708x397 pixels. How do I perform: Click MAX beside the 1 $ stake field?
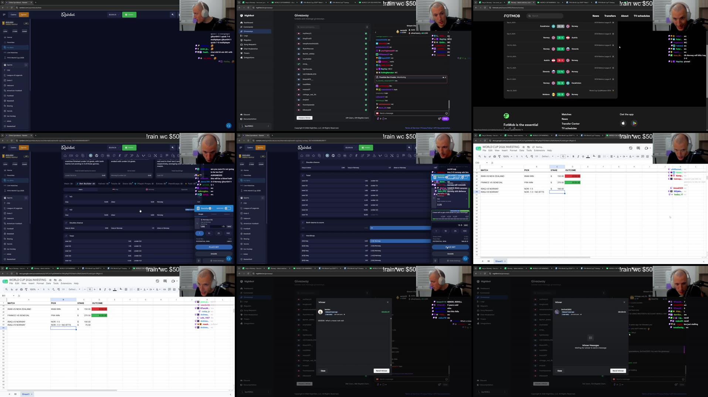coord(229,226)
